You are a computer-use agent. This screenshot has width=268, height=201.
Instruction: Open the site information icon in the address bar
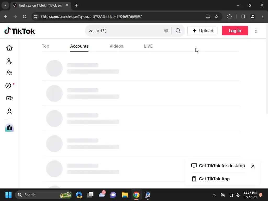coord(36,16)
